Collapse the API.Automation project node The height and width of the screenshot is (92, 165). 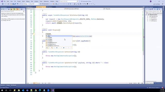tap(146, 15)
